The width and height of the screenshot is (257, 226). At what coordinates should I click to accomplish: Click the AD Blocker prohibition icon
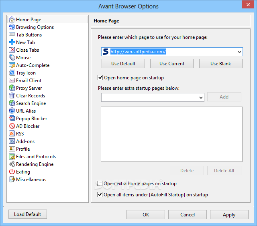tap(12, 126)
